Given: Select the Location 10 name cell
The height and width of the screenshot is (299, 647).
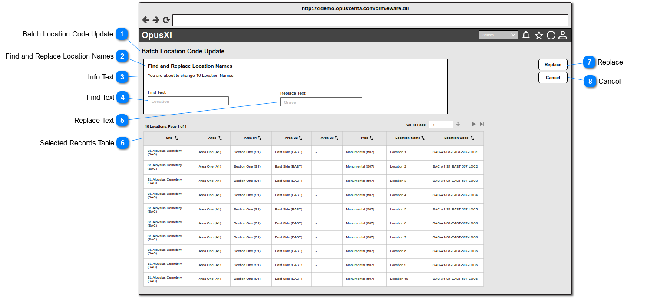Looking at the screenshot, I should click(408, 279).
